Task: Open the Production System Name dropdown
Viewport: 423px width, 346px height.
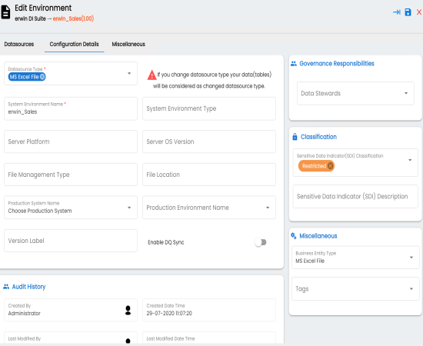Action: pyautogui.click(x=129, y=208)
